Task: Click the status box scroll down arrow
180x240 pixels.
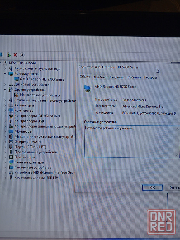Action: 177,155
